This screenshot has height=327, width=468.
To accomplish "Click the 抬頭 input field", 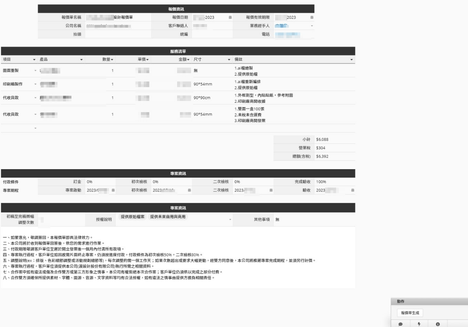I will tap(118, 34).
